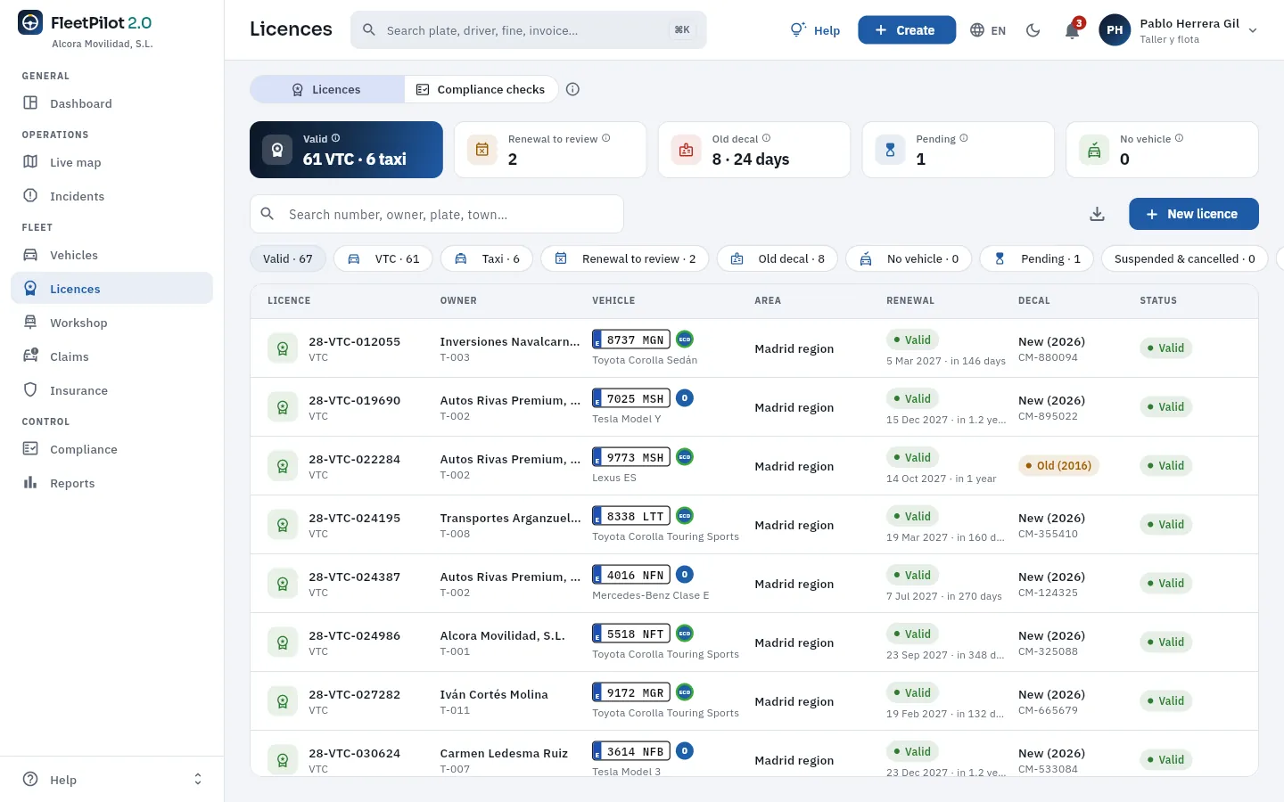Expand the sidebar Help menu chevron
Viewport: 1284px width, 802px height.
pyautogui.click(x=198, y=780)
